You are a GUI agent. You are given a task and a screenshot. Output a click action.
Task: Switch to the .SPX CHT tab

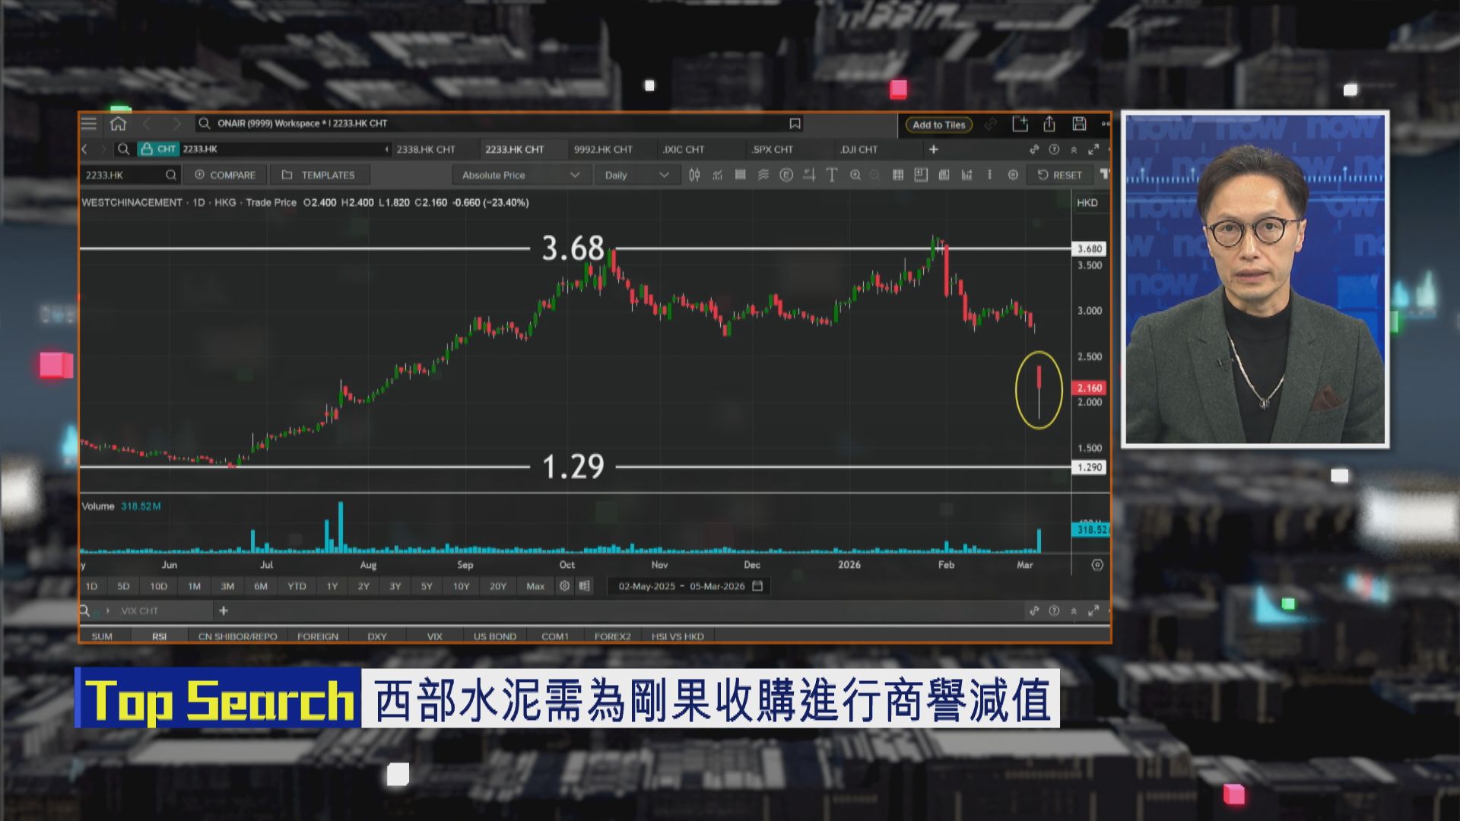(x=774, y=149)
